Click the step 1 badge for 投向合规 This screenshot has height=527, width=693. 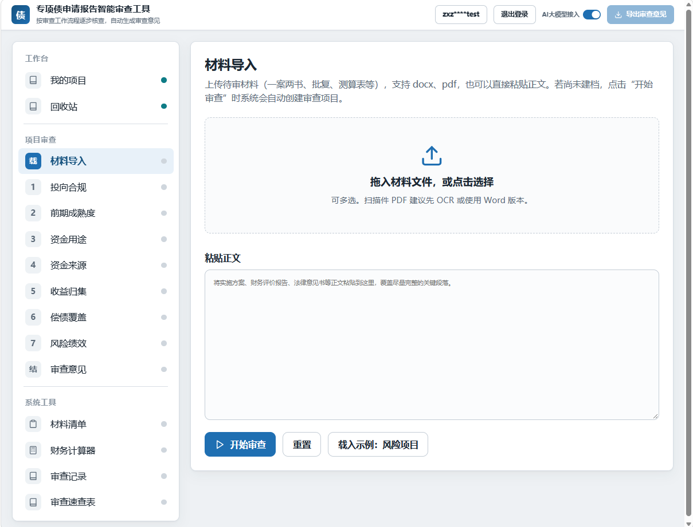33,187
